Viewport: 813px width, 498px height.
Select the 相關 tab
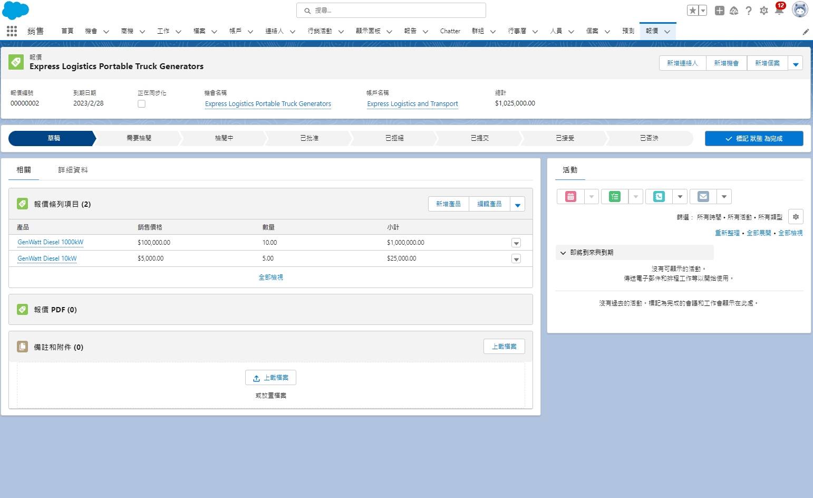[x=24, y=170]
